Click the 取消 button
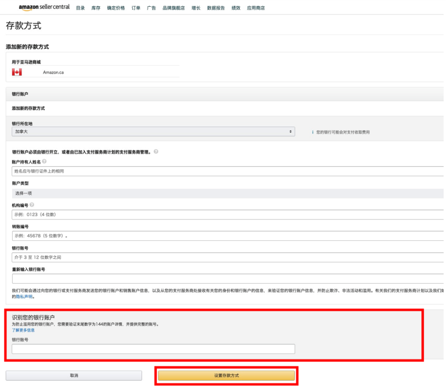The width and height of the screenshot is (446, 387). click(x=74, y=375)
